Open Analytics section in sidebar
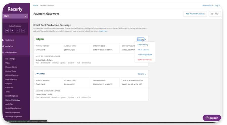The height and width of the screenshot is (125, 227). pos(9,46)
